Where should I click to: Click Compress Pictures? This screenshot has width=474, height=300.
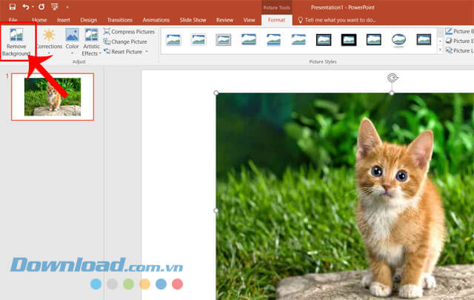click(x=129, y=32)
